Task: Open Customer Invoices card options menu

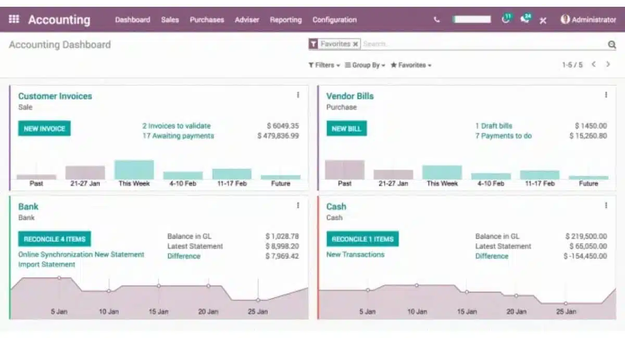Action: pos(298,95)
